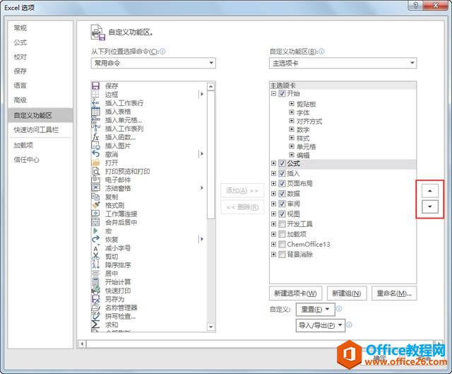This screenshot has width=452, height=374.
Task: Collapse the 开始 tree node
Action: tap(273, 93)
